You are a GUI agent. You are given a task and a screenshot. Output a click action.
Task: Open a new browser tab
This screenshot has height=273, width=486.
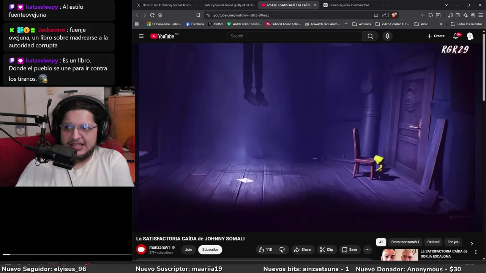coord(387,5)
